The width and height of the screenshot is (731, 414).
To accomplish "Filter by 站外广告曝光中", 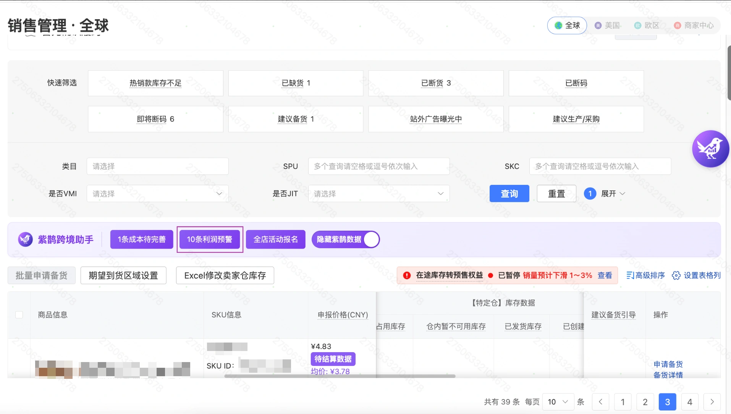I will pyautogui.click(x=436, y=119).
